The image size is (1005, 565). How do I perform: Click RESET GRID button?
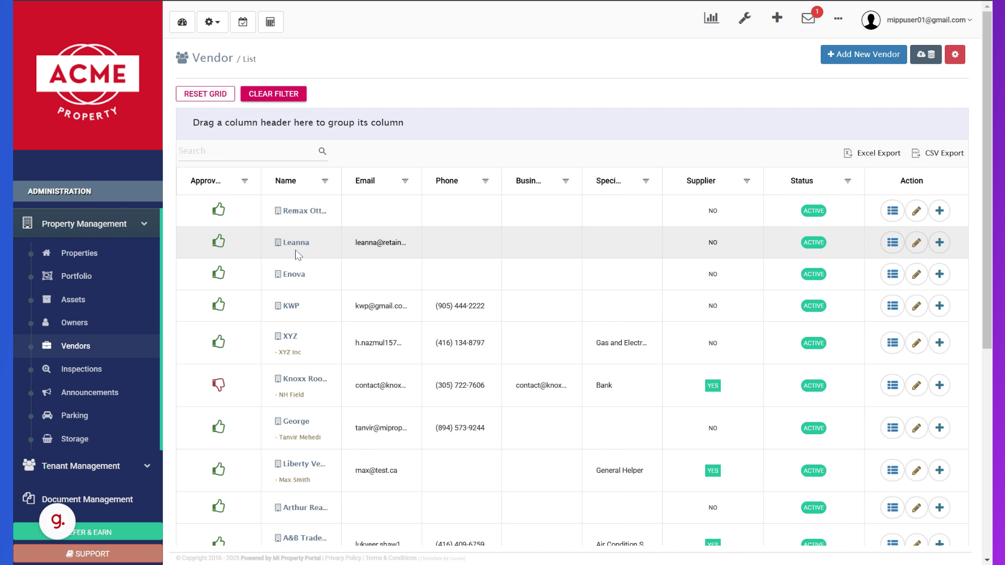pos(205,94)
